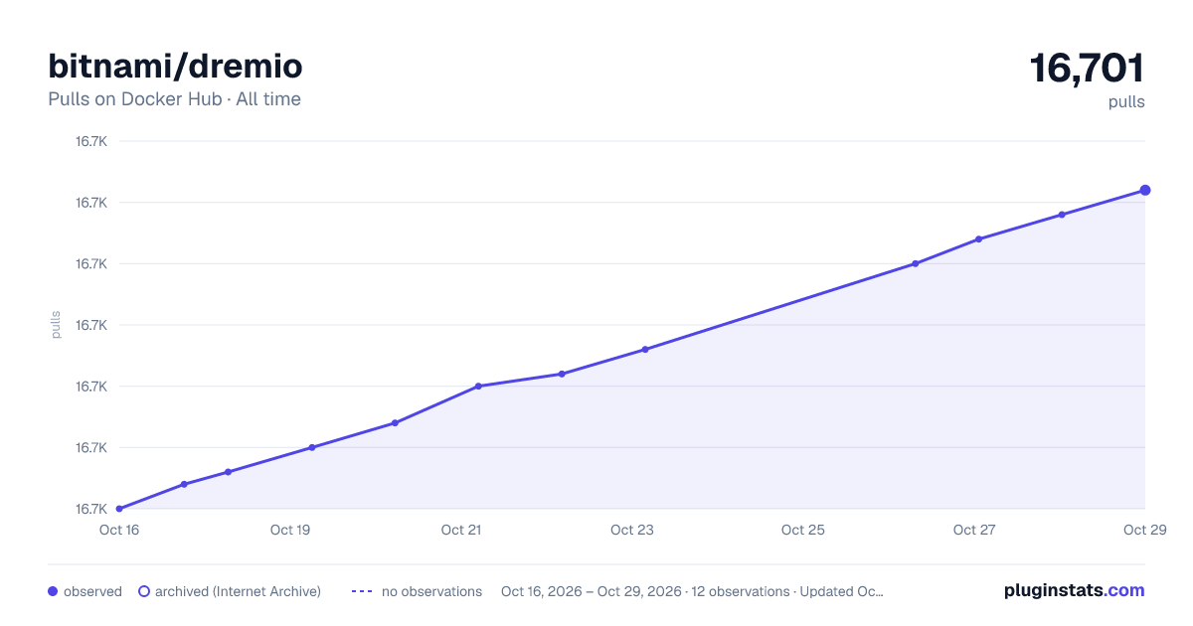Screen dimensions: 1193x626
Task: Click the 'Oct 23' x-axis label
Action: [632, 530]
